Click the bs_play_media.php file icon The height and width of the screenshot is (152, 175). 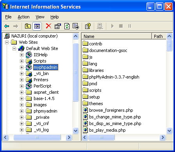tap(86, 130)
